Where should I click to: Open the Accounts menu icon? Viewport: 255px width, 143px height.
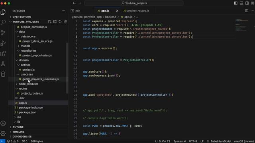(3, 124)
